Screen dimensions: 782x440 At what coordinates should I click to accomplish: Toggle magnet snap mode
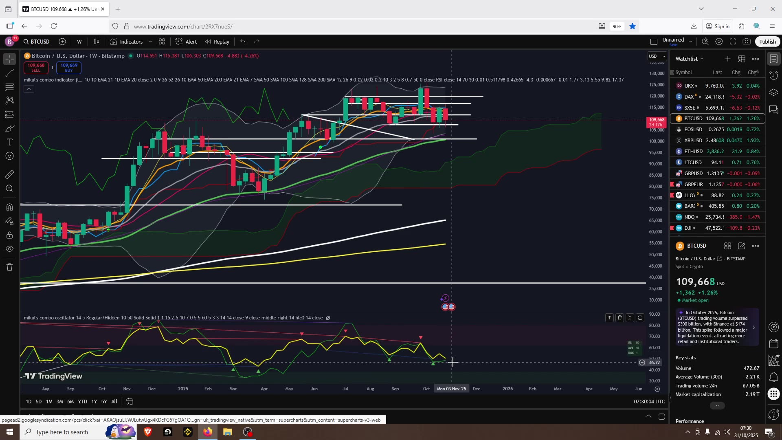click(9, 207)
